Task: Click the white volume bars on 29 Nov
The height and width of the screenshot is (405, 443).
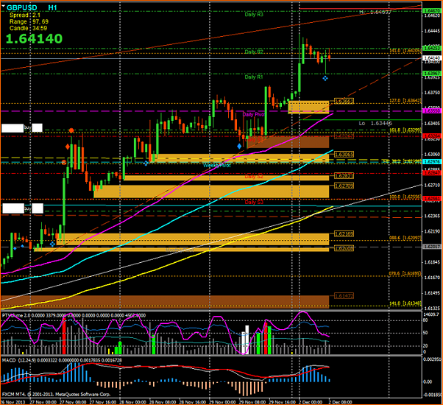Action: tap(245, 339)
